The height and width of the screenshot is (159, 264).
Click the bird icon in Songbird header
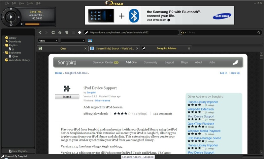pos(235,62)
